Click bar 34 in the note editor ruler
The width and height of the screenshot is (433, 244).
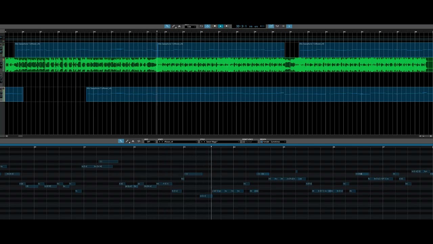[x=234, y=147]
